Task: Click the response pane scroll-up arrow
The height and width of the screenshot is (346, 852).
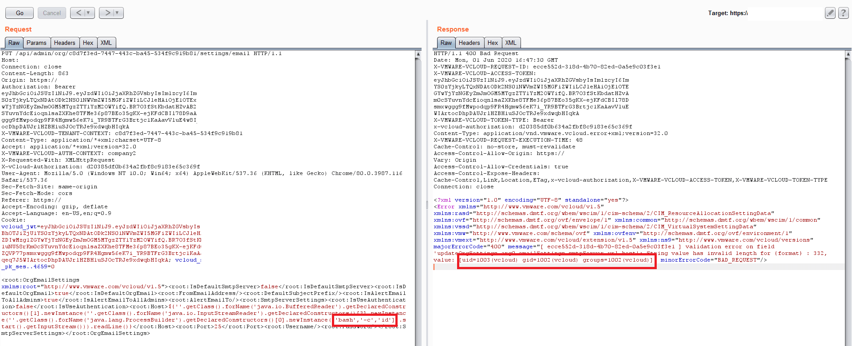Action: point(848,54)
